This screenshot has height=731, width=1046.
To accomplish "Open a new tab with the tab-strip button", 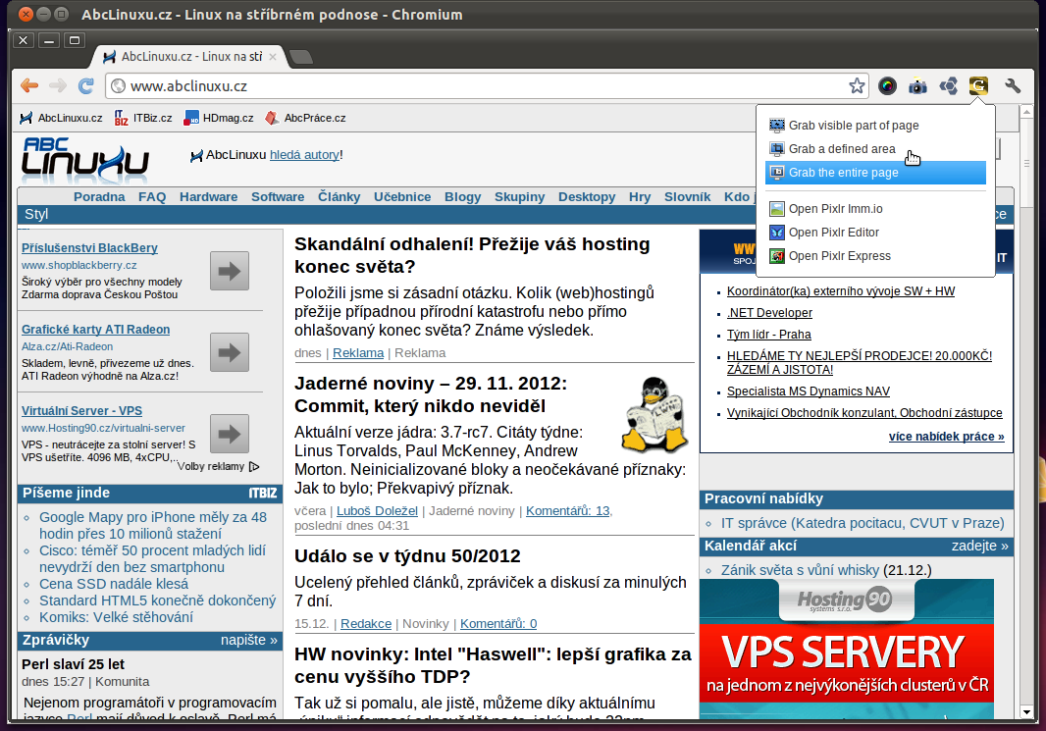I will point(301,57).
